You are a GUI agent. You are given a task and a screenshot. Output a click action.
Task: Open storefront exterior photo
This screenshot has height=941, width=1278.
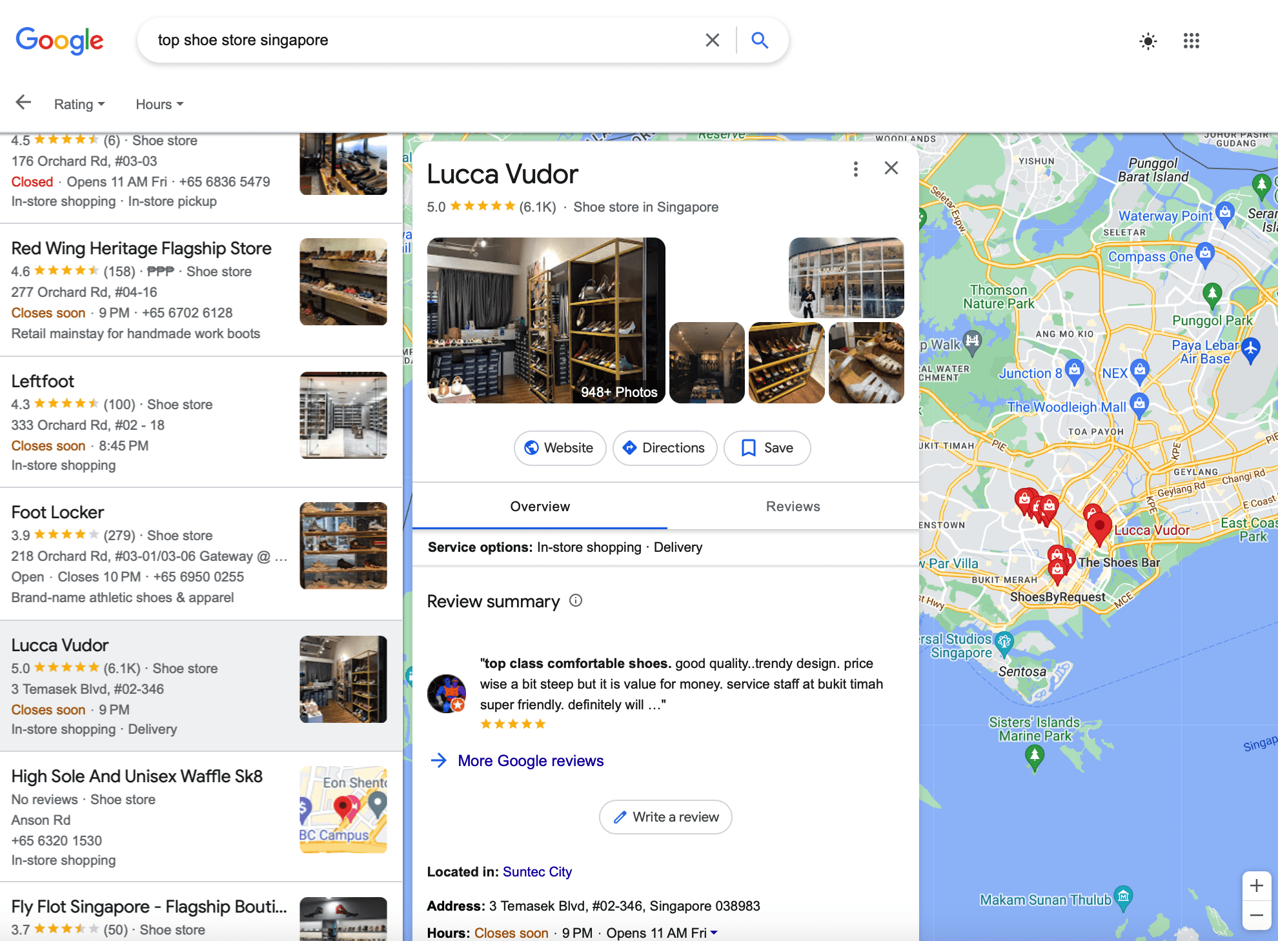(x=846, y=278)
